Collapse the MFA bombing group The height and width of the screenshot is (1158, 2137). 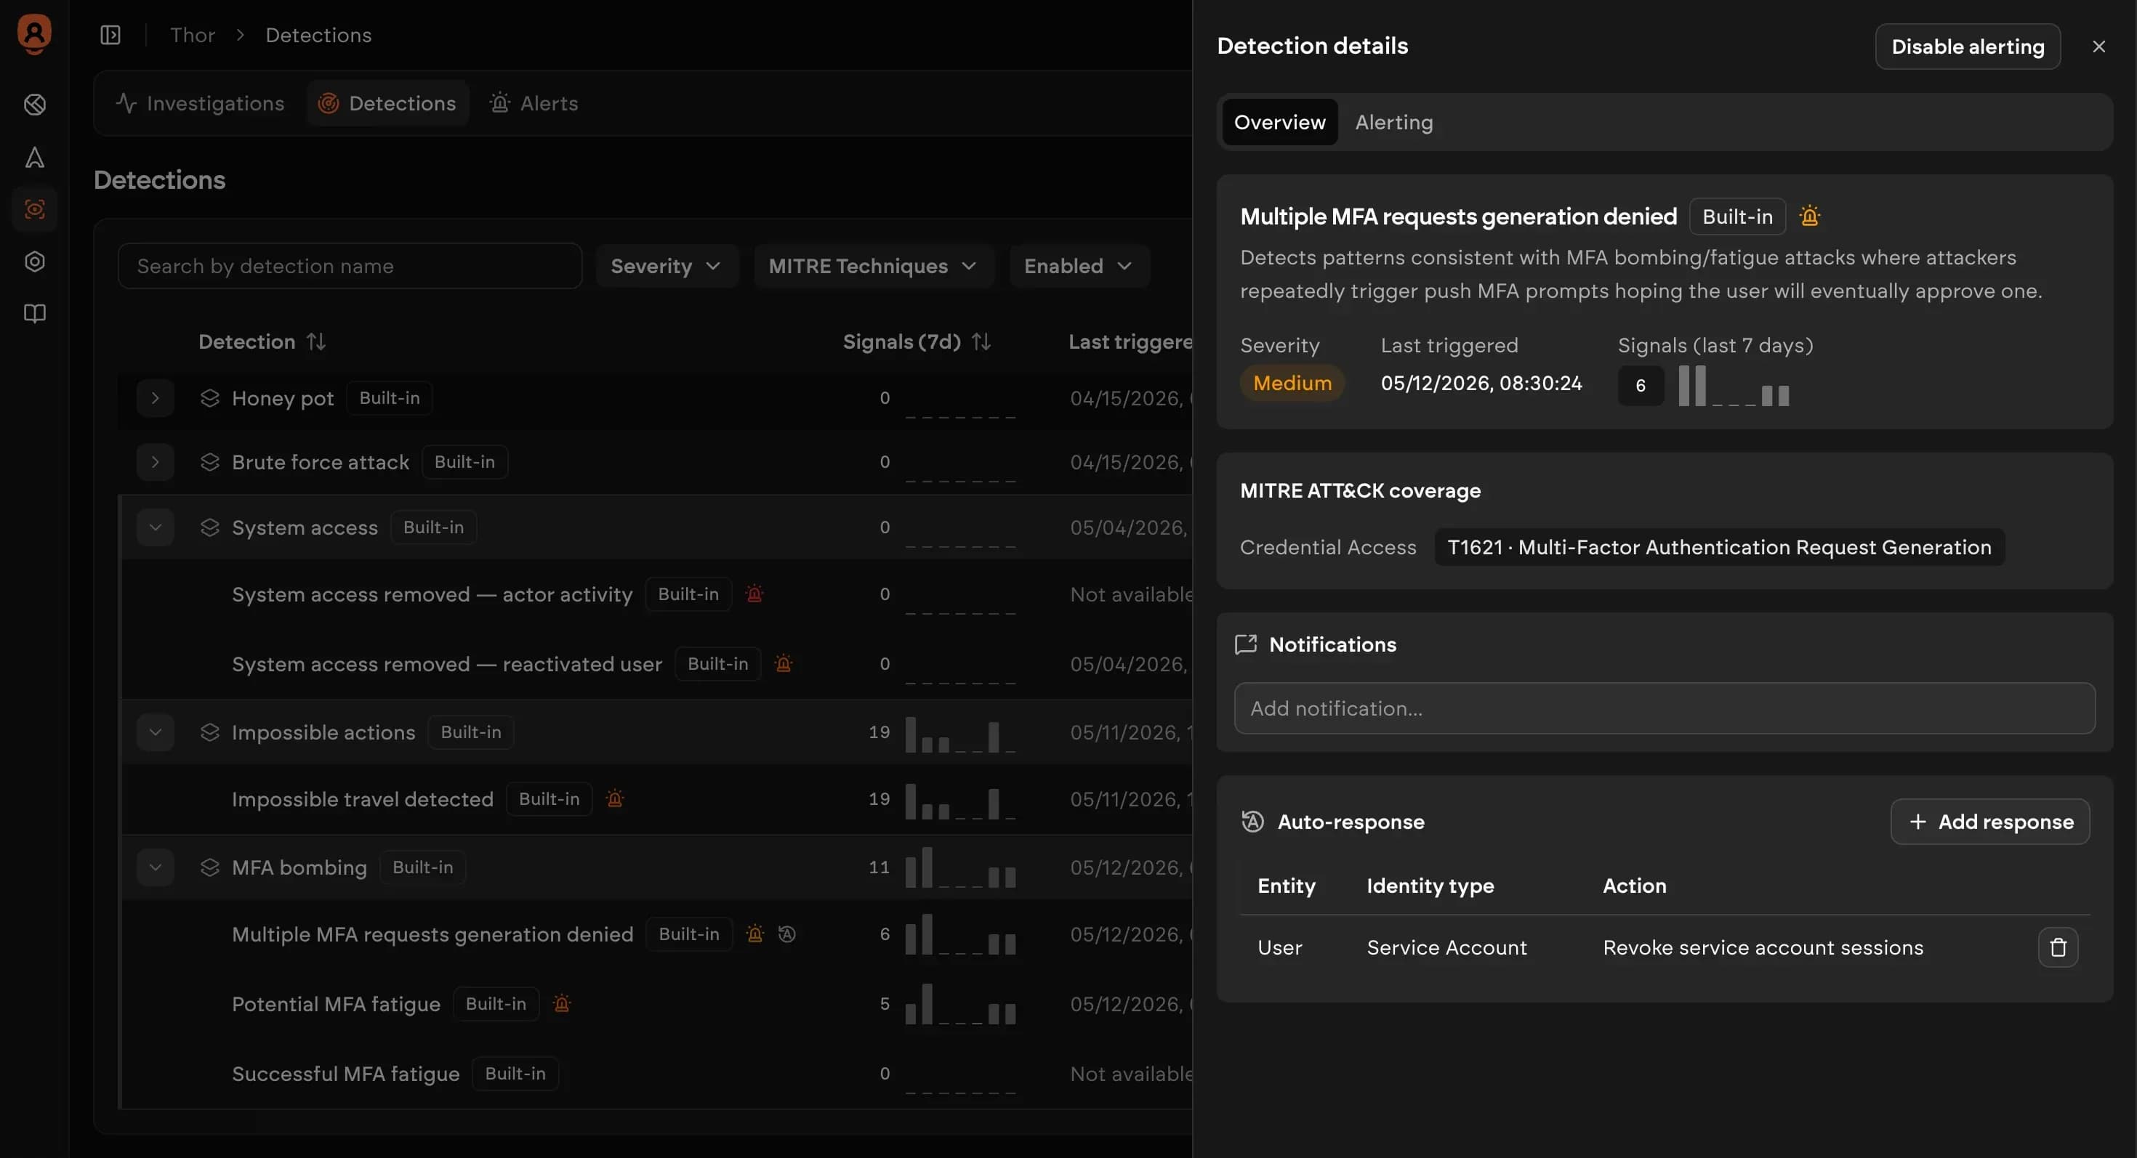coord(155,867)
